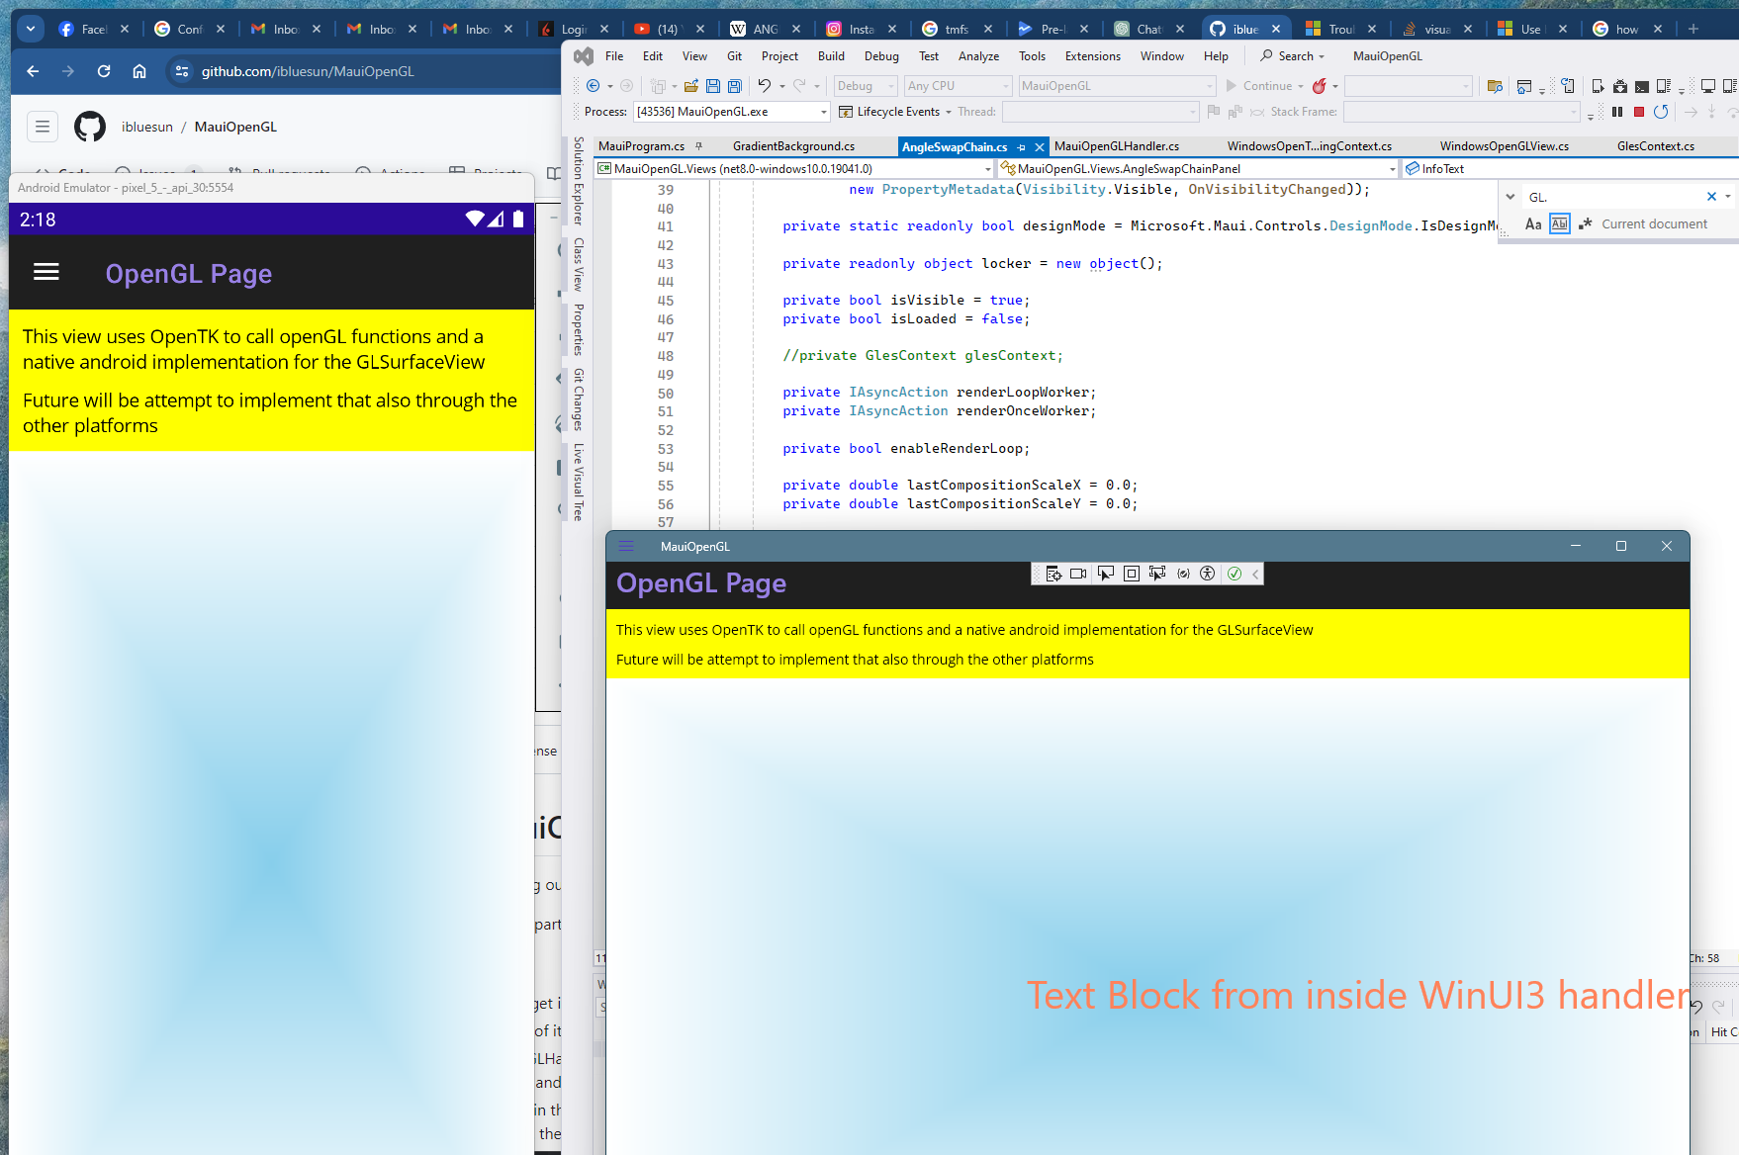Navigate backward in Visual Studio
The image size is (1739, 1155).
coord(593,86)
